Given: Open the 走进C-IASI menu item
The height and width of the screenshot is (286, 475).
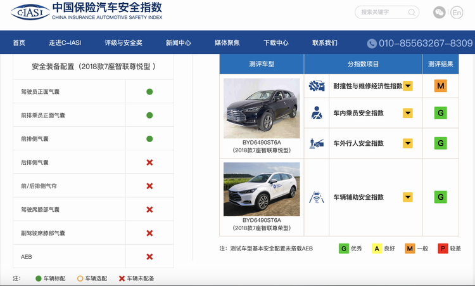Looking at the screenshot, I should [x=65, y=42].
